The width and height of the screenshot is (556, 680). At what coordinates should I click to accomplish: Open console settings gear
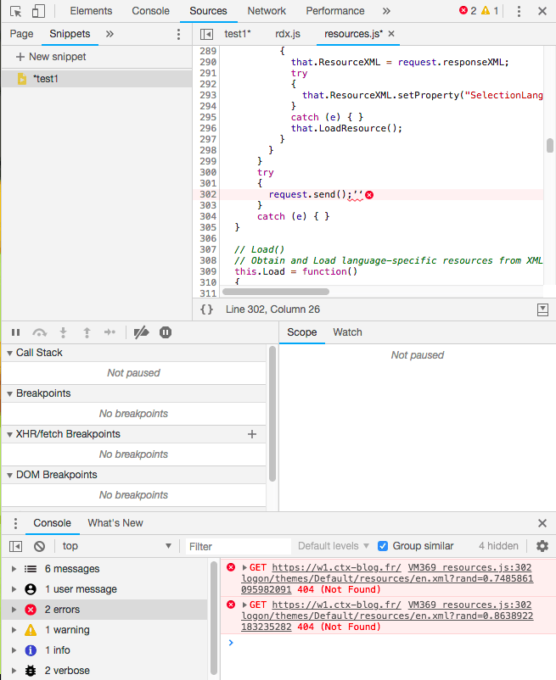542,546
